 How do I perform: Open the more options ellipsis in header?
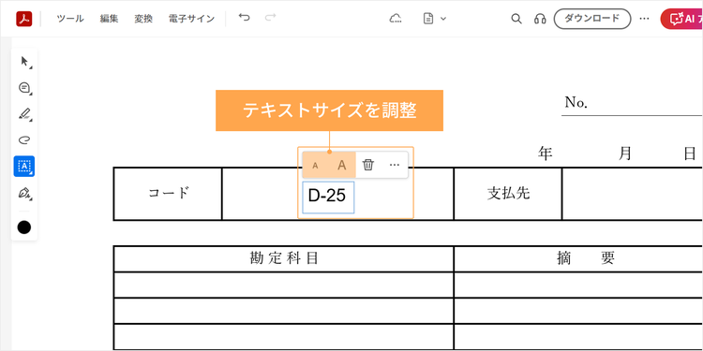tap(644, 19)
